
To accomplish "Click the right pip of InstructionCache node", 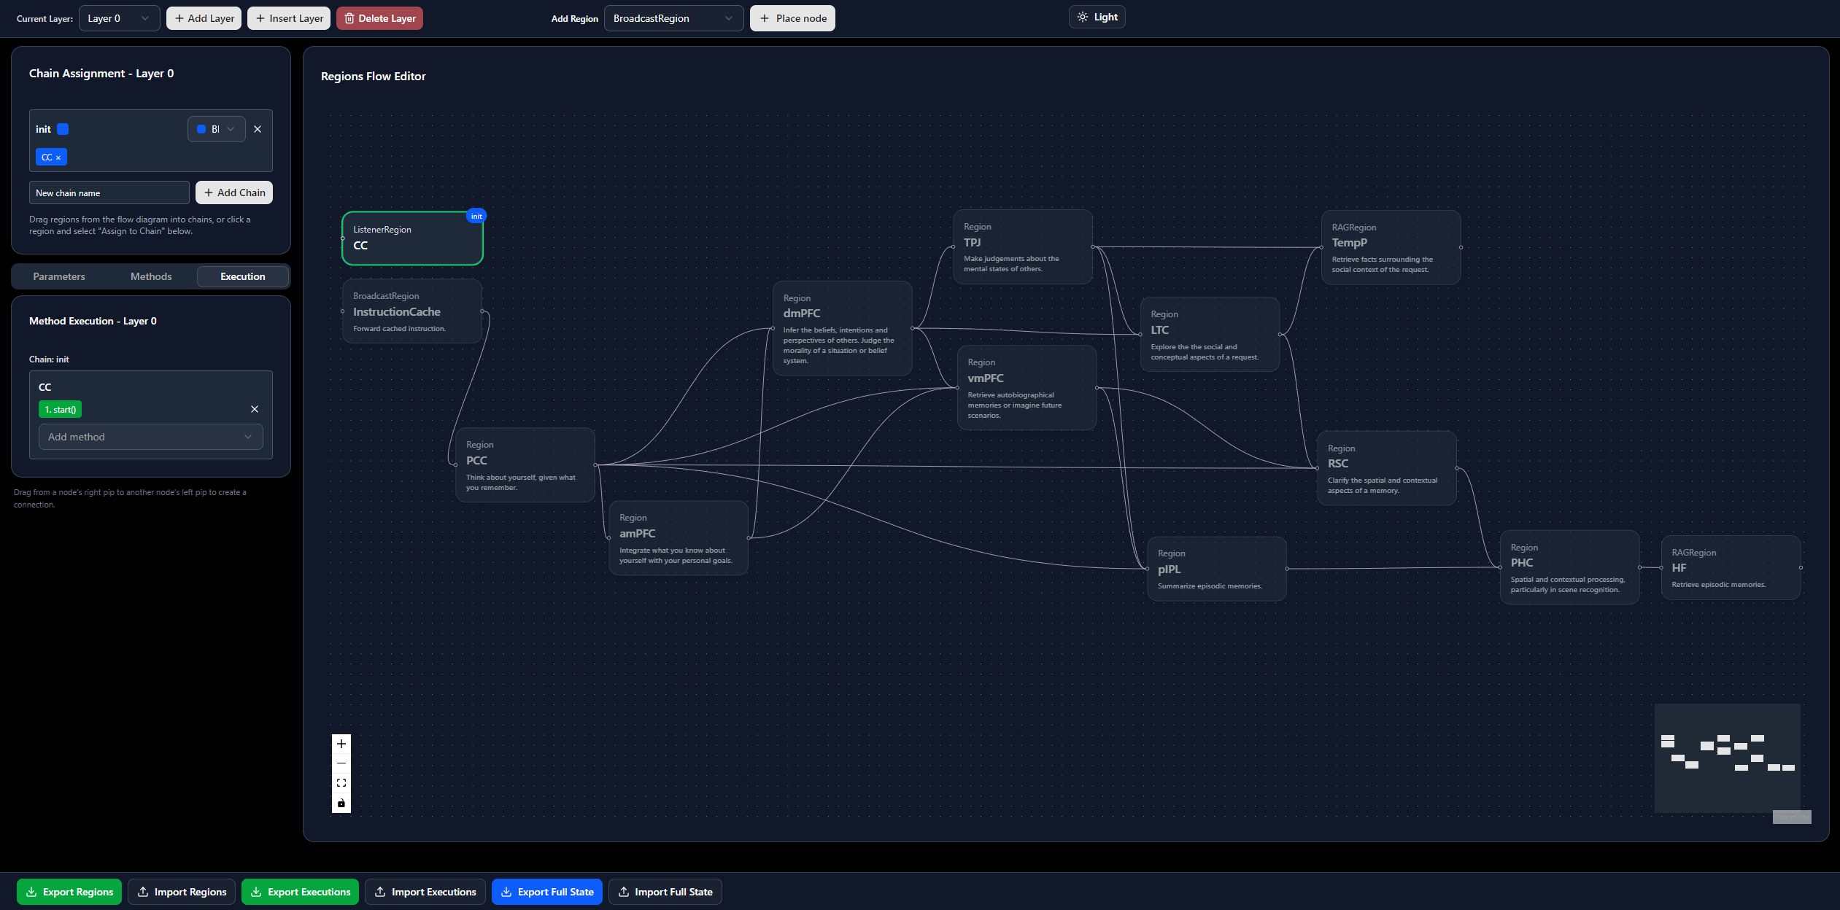I will point(482,311).
